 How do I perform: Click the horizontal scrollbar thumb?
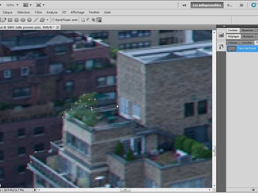tap(126, 190)
